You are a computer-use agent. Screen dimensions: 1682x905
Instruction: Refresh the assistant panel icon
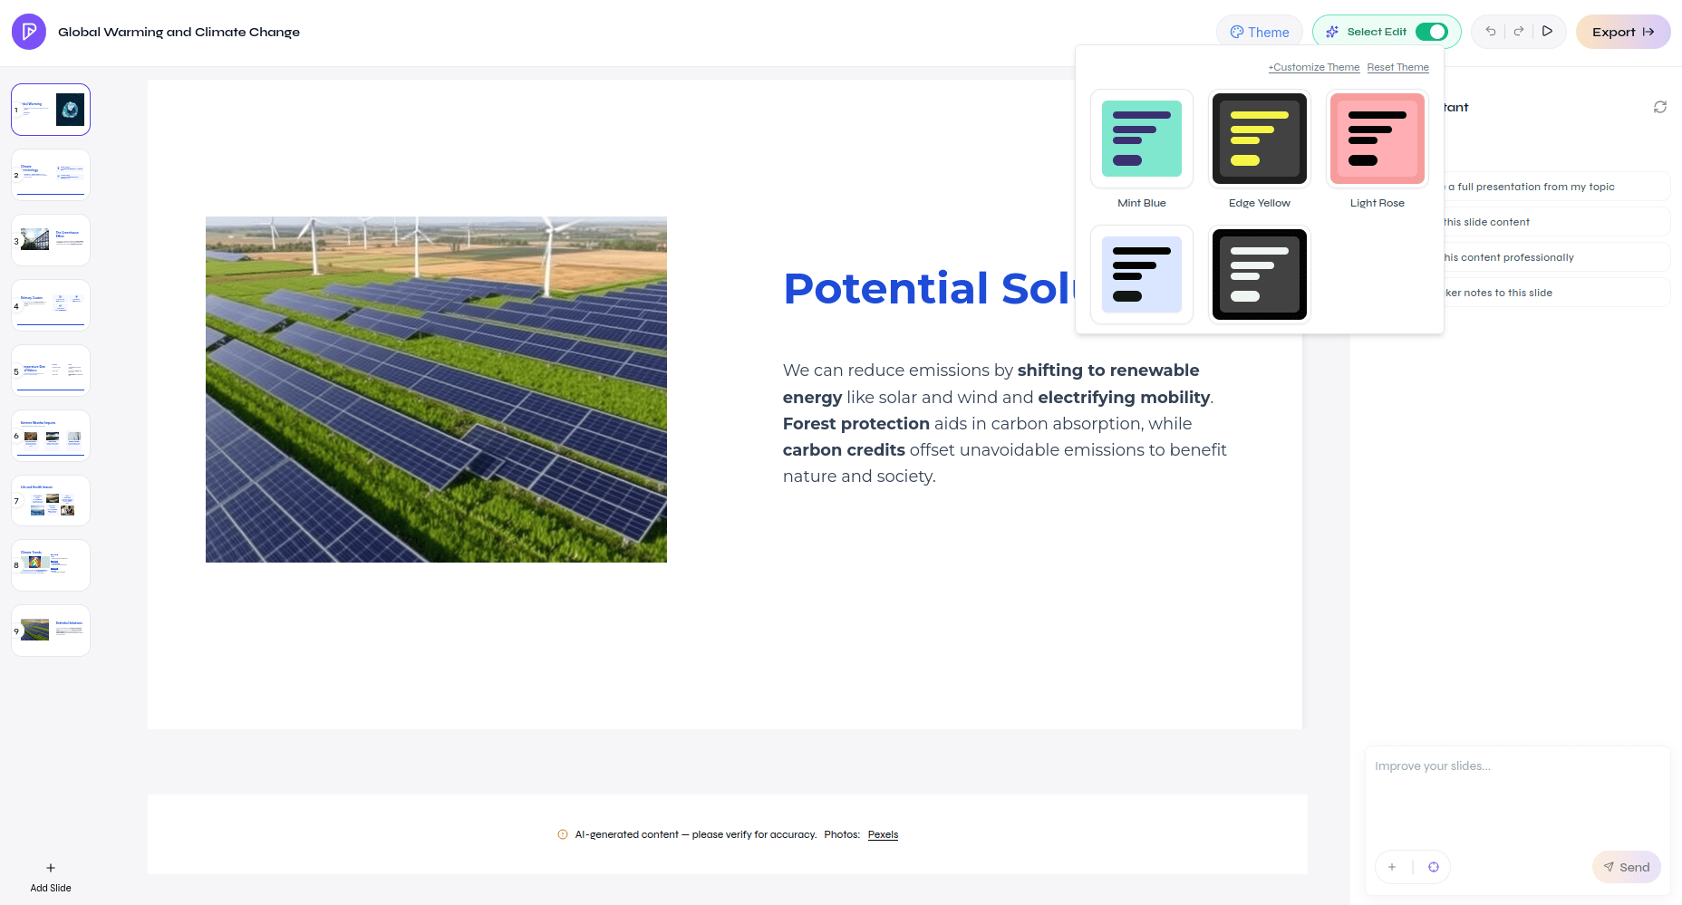tap(1660, 107)
